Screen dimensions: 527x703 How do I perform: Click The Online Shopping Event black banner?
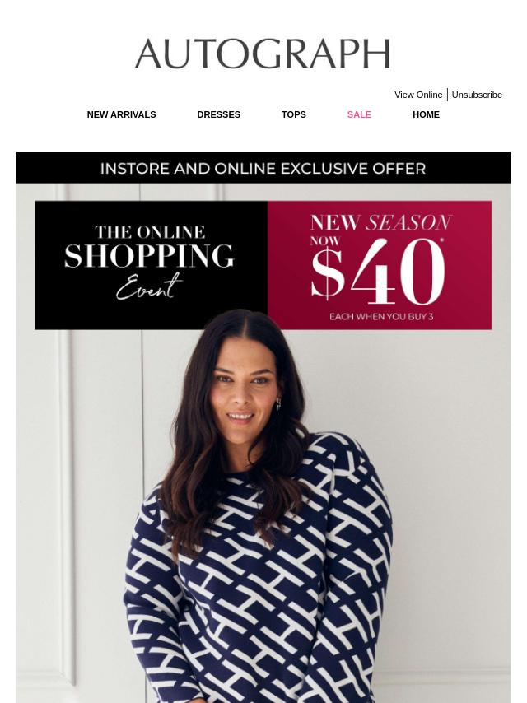tap(152, 265)
